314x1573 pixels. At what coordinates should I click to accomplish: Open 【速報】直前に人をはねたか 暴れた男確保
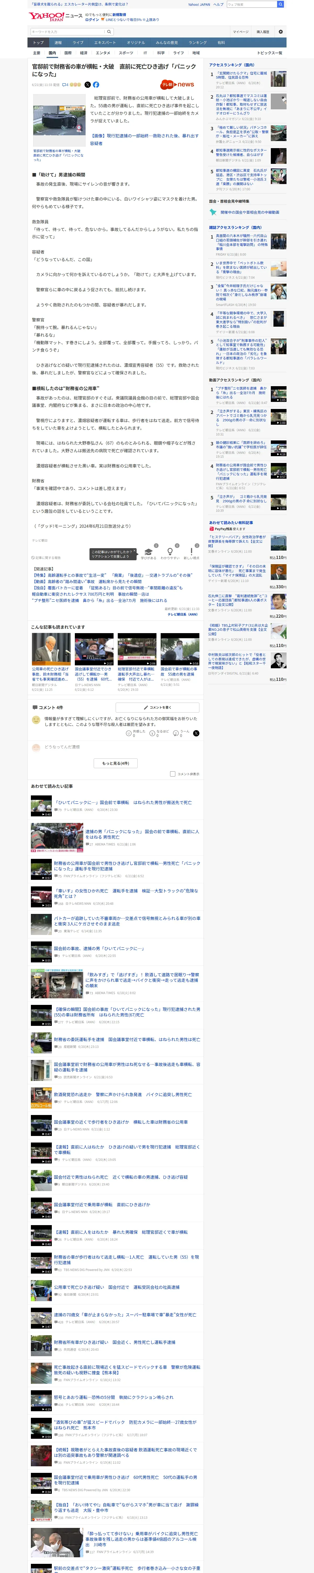121,1232
